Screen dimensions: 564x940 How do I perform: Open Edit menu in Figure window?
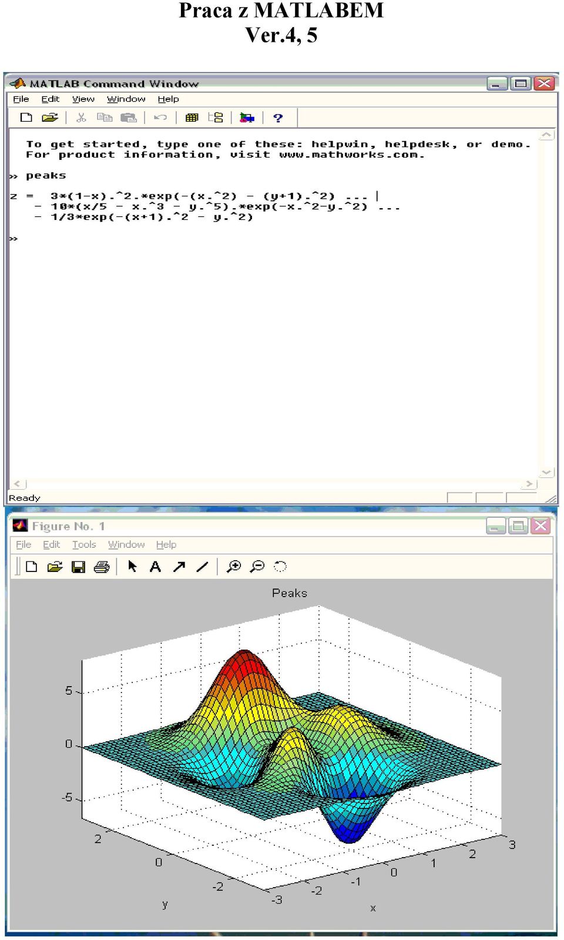coord(51,544)
